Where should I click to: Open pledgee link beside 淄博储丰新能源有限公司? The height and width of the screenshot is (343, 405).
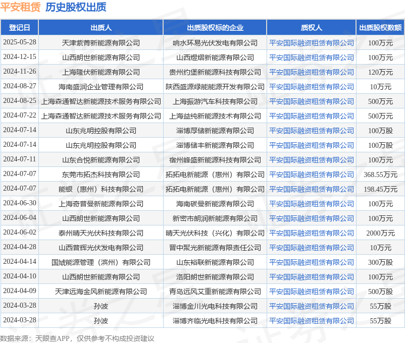(312, 145)
